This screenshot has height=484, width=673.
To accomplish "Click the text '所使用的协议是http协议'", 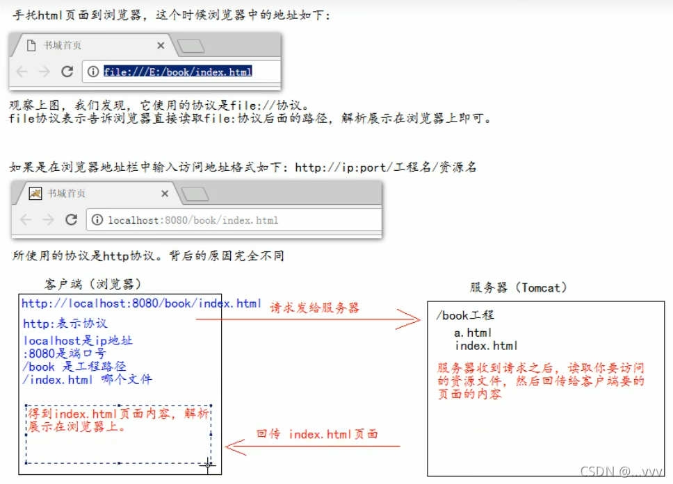I will click(x=83, y=256).
